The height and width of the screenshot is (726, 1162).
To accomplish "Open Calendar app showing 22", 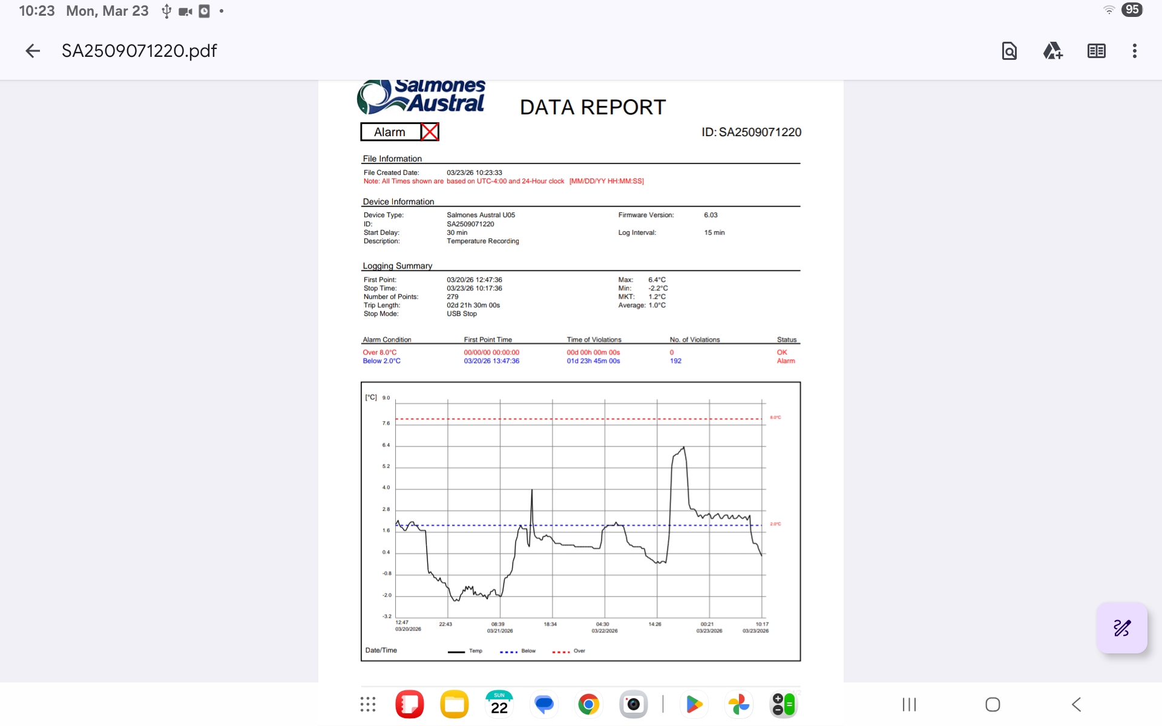I will click(x=499, y=704).
